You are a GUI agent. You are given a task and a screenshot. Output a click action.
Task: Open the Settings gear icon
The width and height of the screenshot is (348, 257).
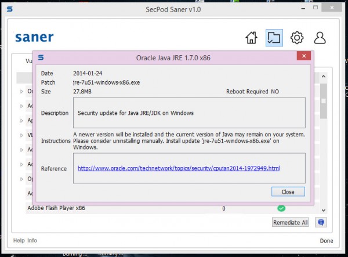(x=297, y=38)
